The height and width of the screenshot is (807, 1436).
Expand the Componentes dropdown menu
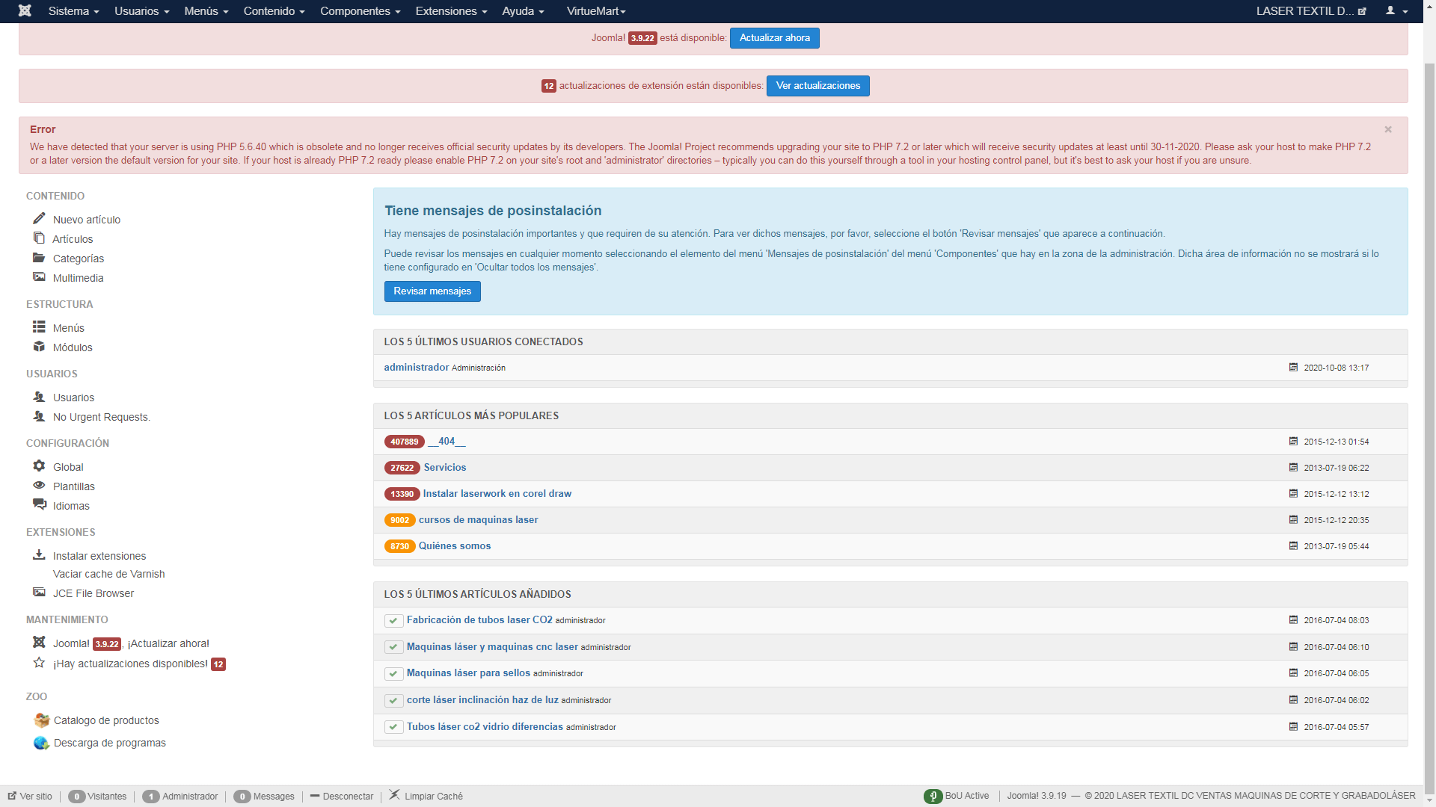[x=360, y=11]
